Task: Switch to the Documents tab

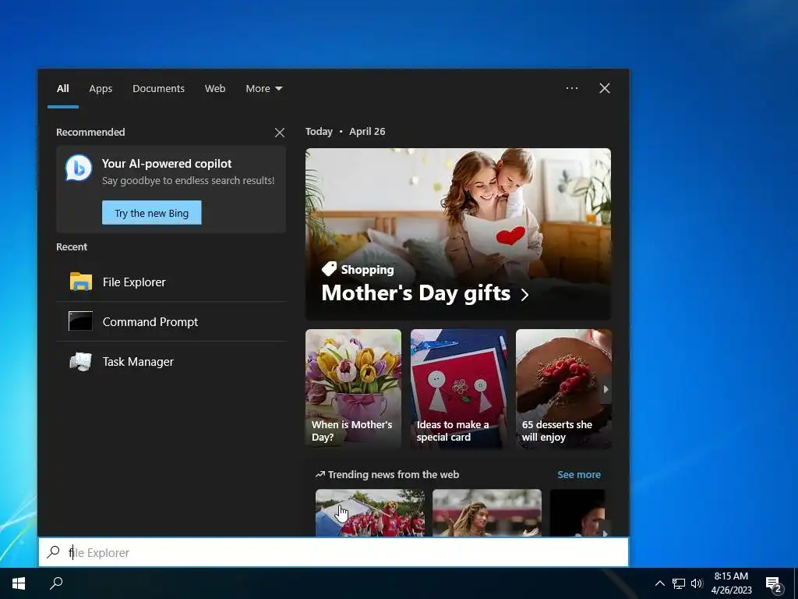Action: tap(159, 88)
